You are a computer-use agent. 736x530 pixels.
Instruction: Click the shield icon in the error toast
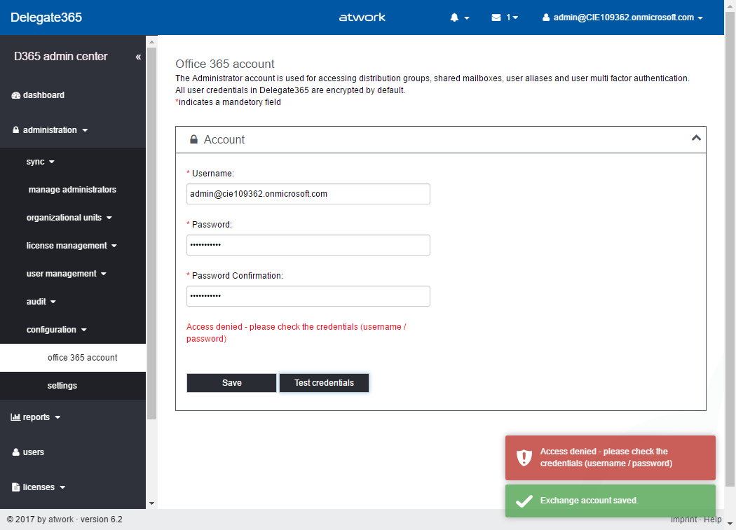524,457
